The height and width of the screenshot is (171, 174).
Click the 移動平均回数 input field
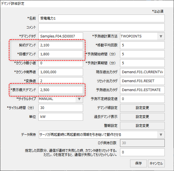(x=142, y=45)
